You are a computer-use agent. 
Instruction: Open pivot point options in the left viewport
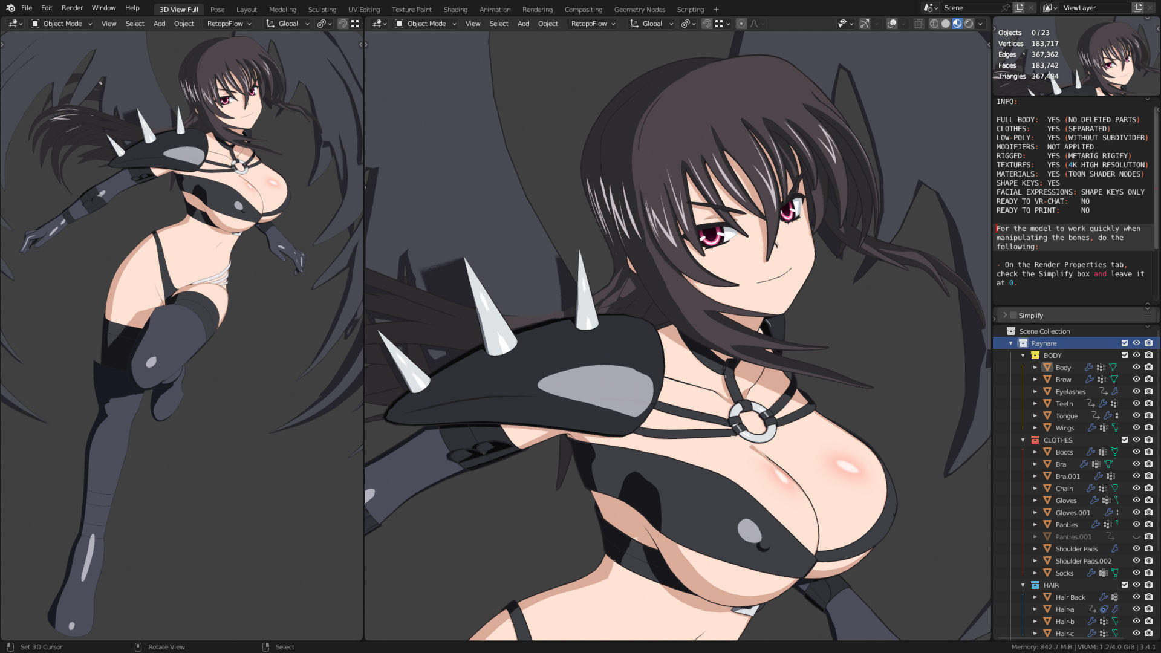325,24
